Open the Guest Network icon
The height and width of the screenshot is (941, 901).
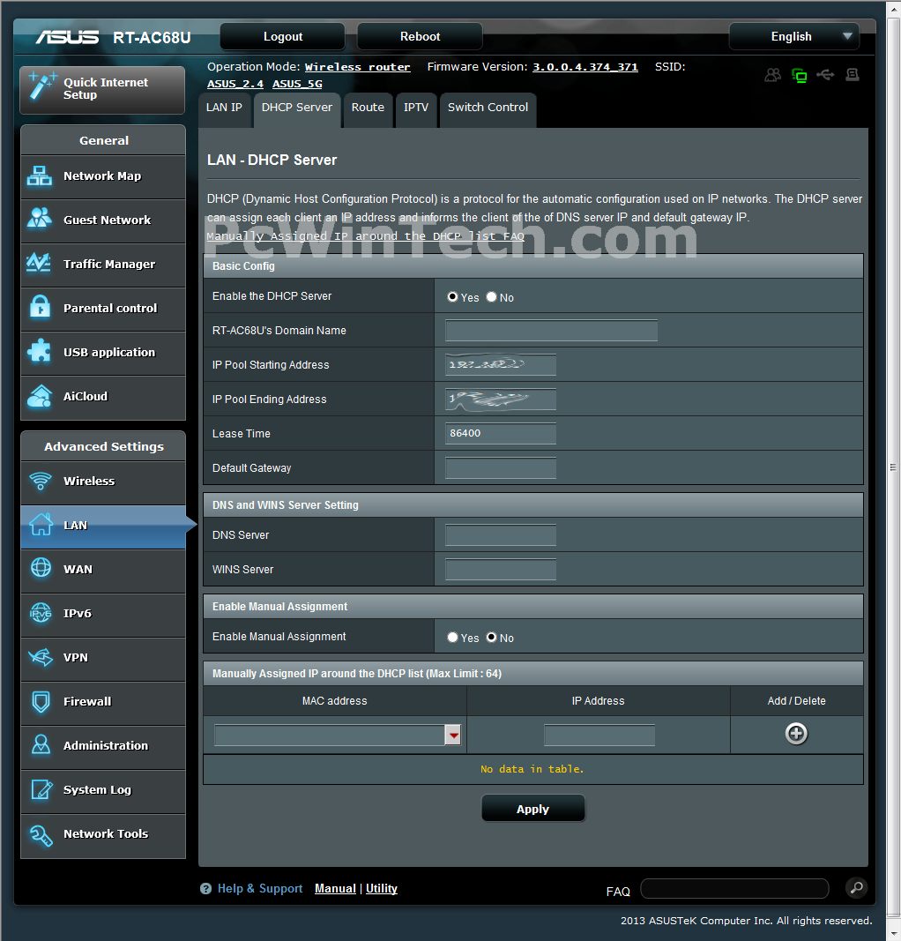40,219
